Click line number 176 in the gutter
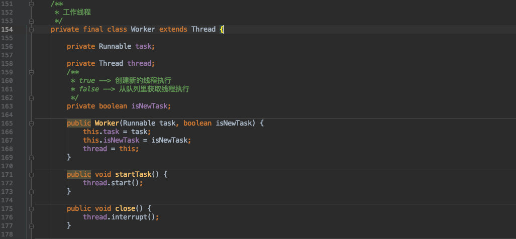 click(7, 217)
